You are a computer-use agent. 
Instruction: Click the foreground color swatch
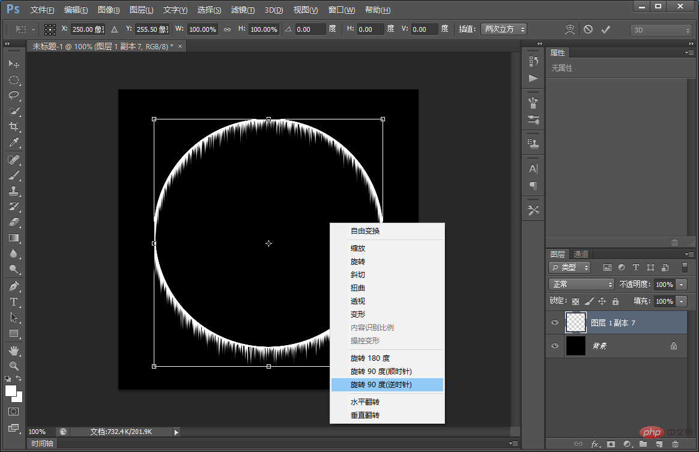[x=11, y=391]
